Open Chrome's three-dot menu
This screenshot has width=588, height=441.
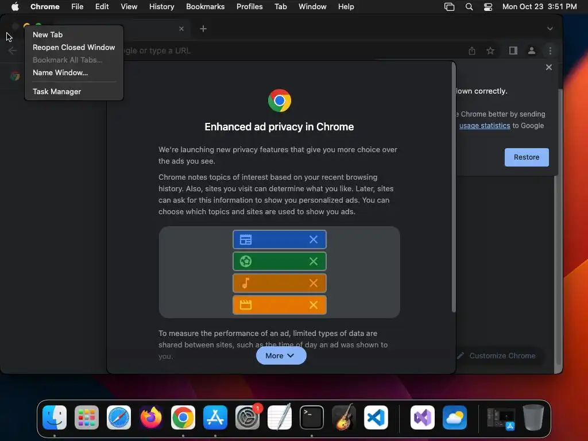point(550,51)
